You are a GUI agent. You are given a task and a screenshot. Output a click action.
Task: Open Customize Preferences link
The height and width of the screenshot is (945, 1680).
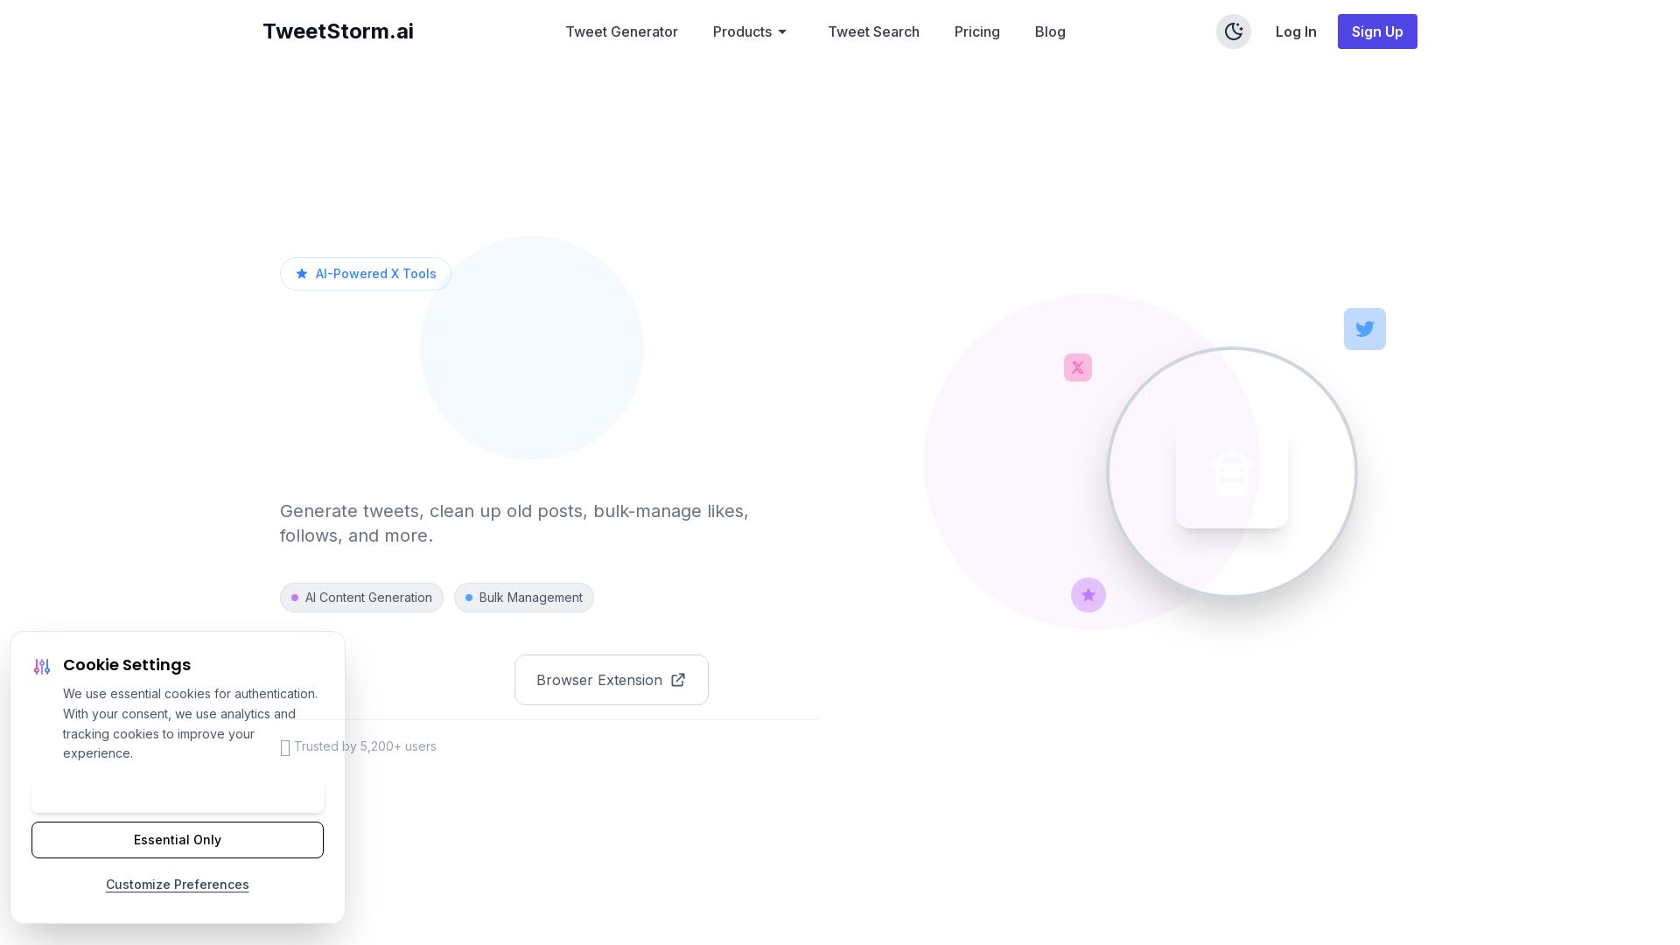click(178, 885)
